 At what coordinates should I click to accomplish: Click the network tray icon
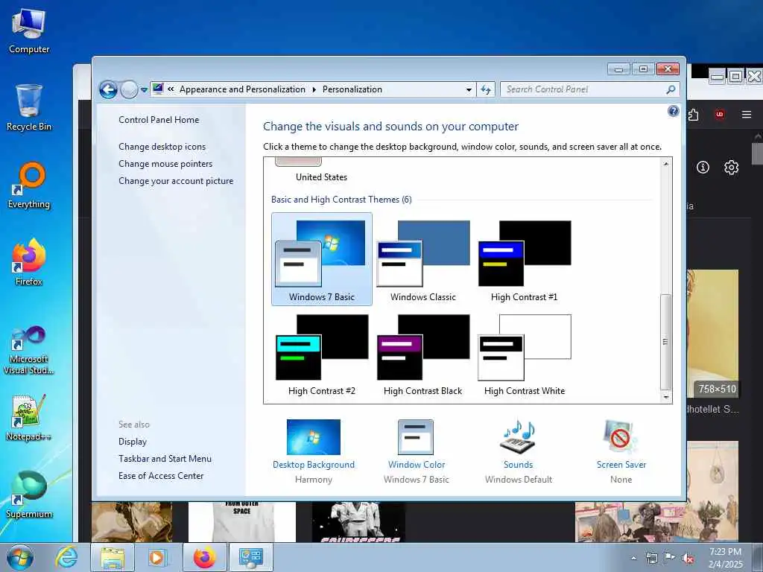click(x=651, y=559)
